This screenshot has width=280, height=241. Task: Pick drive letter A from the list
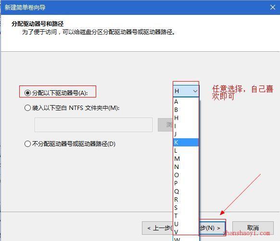[x=186, y=102]
